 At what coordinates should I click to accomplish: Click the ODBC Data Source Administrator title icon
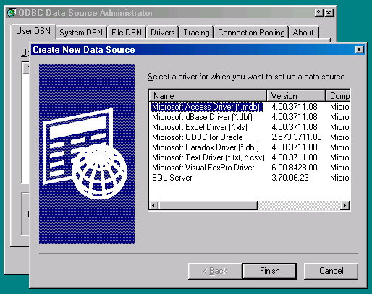(12, 12)
